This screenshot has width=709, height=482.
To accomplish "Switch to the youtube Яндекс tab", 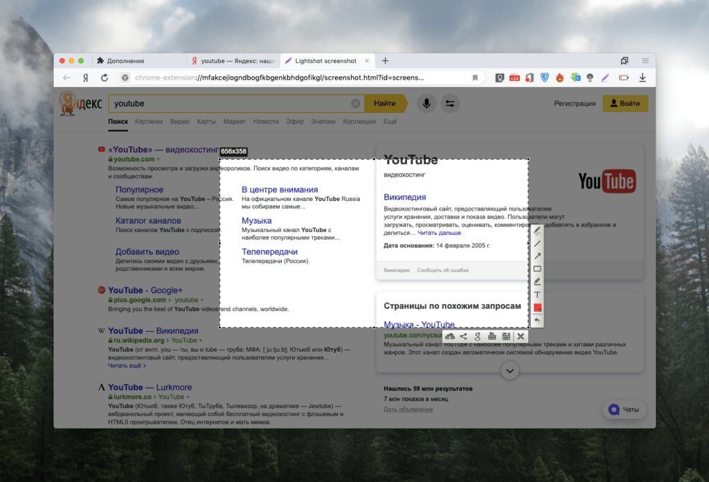I will (x=233, y=61).
